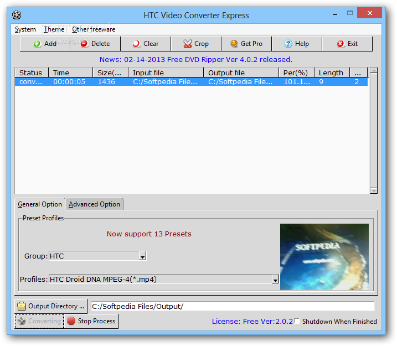Click the Length column header
Screen dimensions: 397x346
pyautogui.click(x=332, y=73)
